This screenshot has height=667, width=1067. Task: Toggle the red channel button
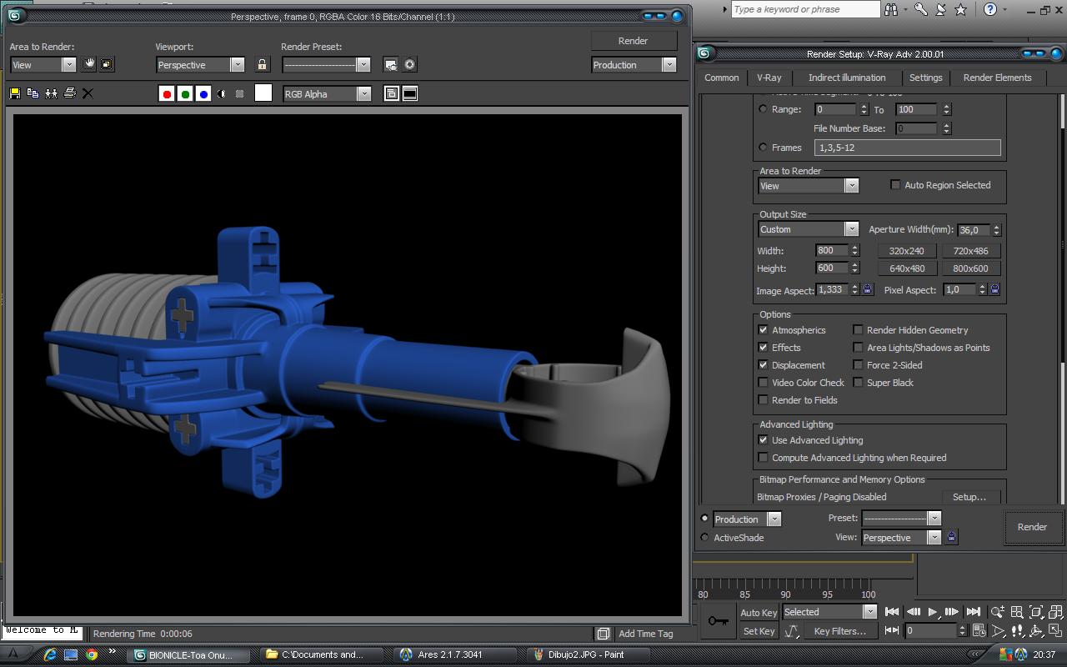click(167, 94)
